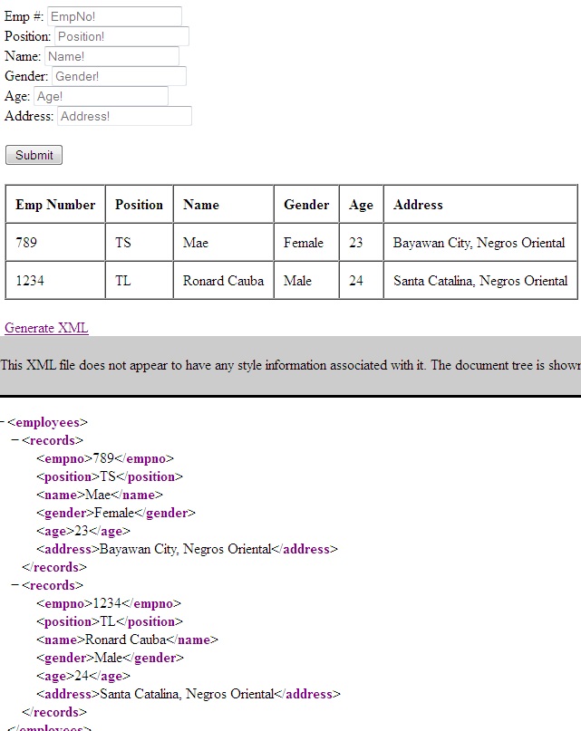Click the XML line age 23
The image size is (581, 731).
point(83,531)
